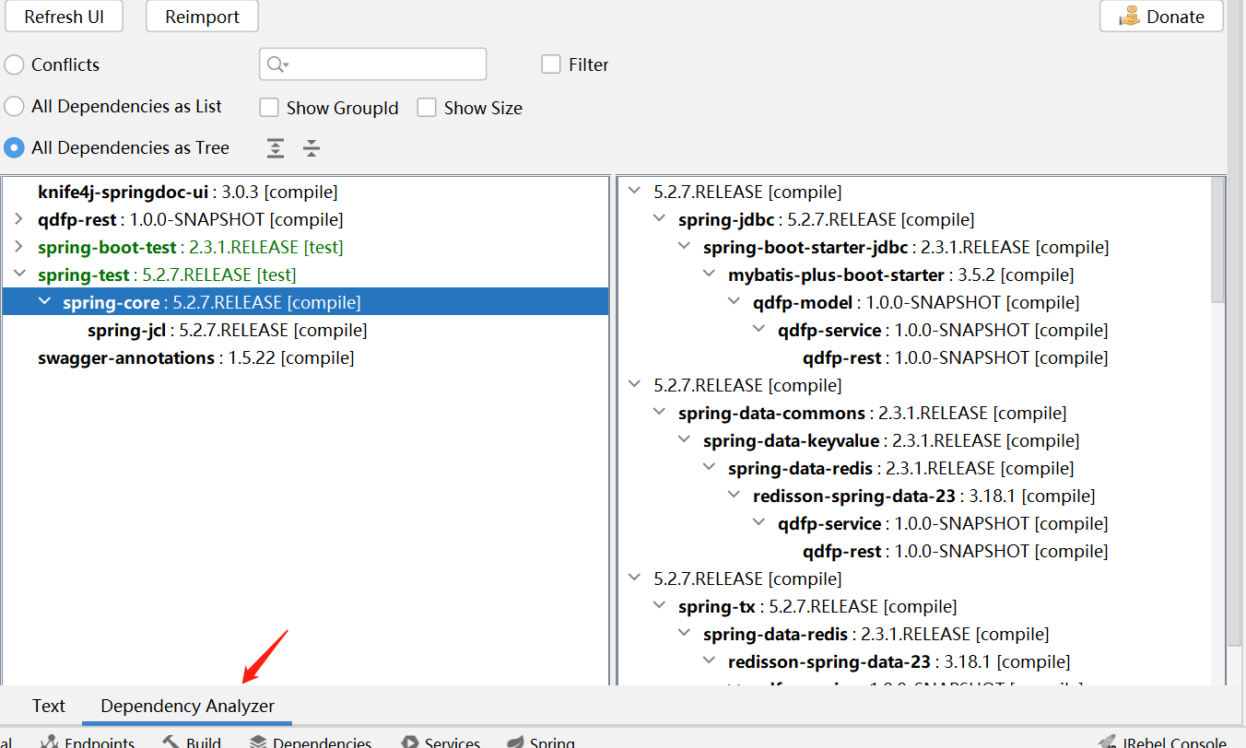Click the Donate coin icon

(1129, 16)
